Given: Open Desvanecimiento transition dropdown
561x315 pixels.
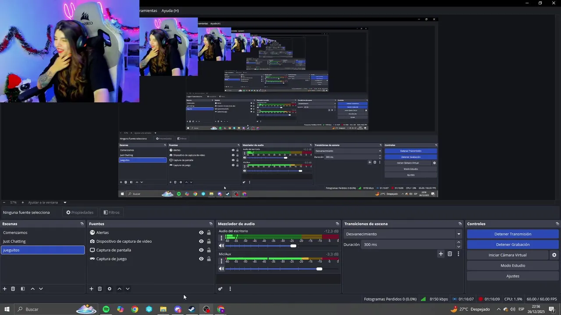Looking at the screenshot, I should (x=403, y=234).
